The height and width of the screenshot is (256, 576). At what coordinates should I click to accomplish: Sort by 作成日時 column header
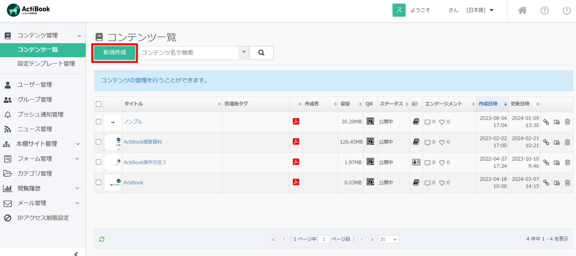click(x=492, y=104)
